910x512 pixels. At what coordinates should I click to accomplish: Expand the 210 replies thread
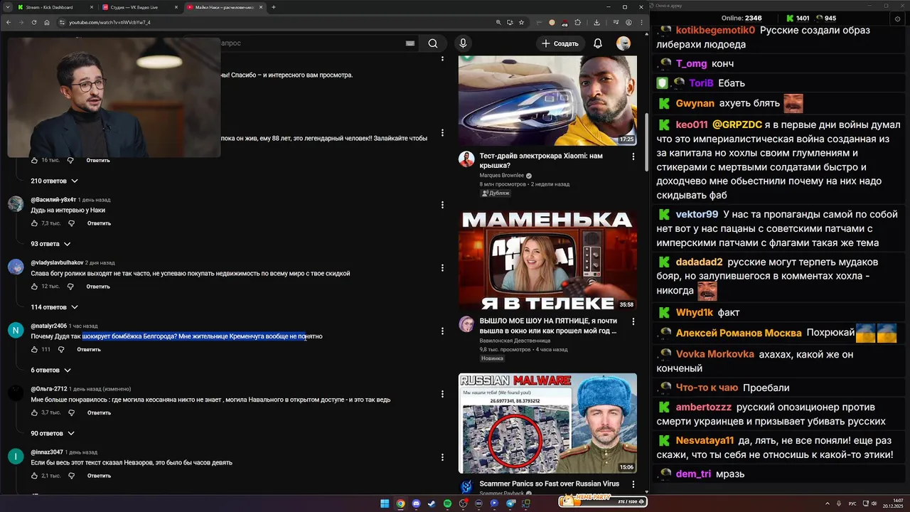[54, 181]
